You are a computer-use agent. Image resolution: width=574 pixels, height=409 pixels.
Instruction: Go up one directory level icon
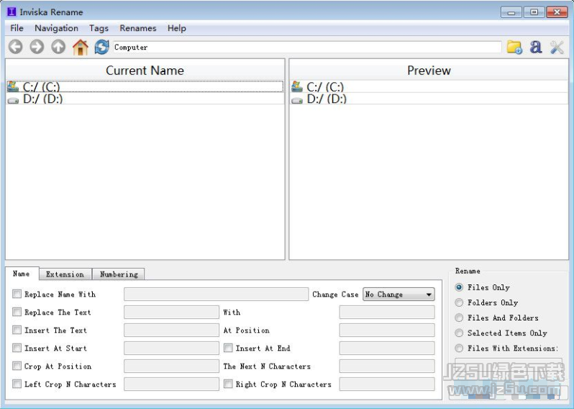[x=58, y=47]
